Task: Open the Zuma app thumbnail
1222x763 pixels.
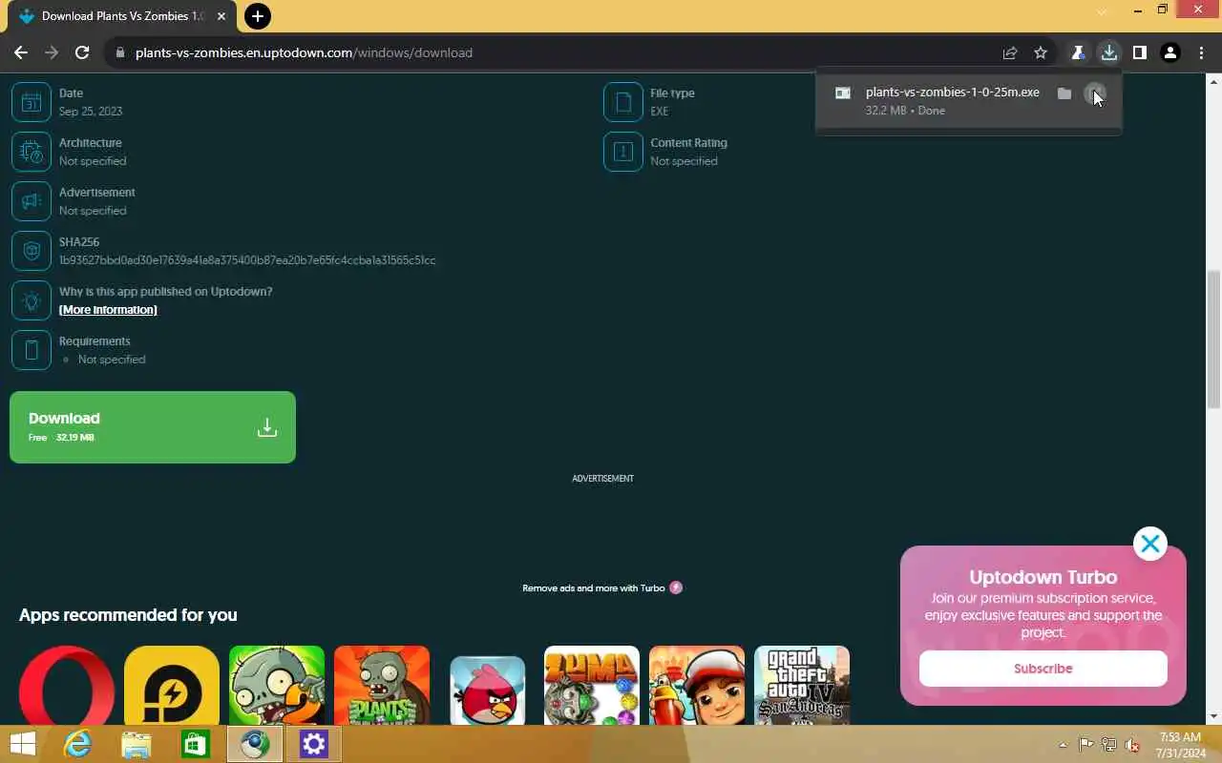Action: [592, 686]
